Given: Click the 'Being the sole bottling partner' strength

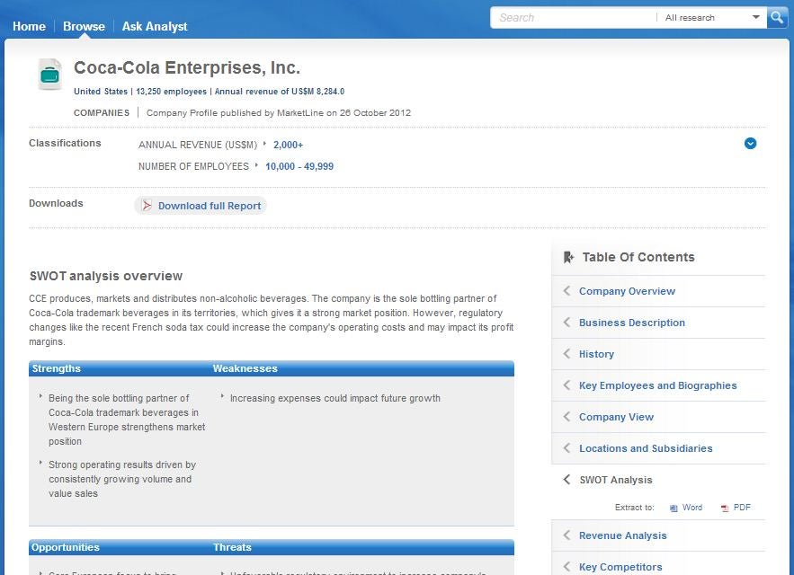Looking at the screenshot, I should click(127, 420).
